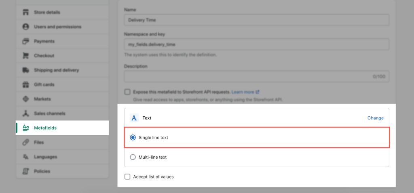The image size is (414, 193).
Task: Click the Payments card icon
Action: [x=25, y=42]
